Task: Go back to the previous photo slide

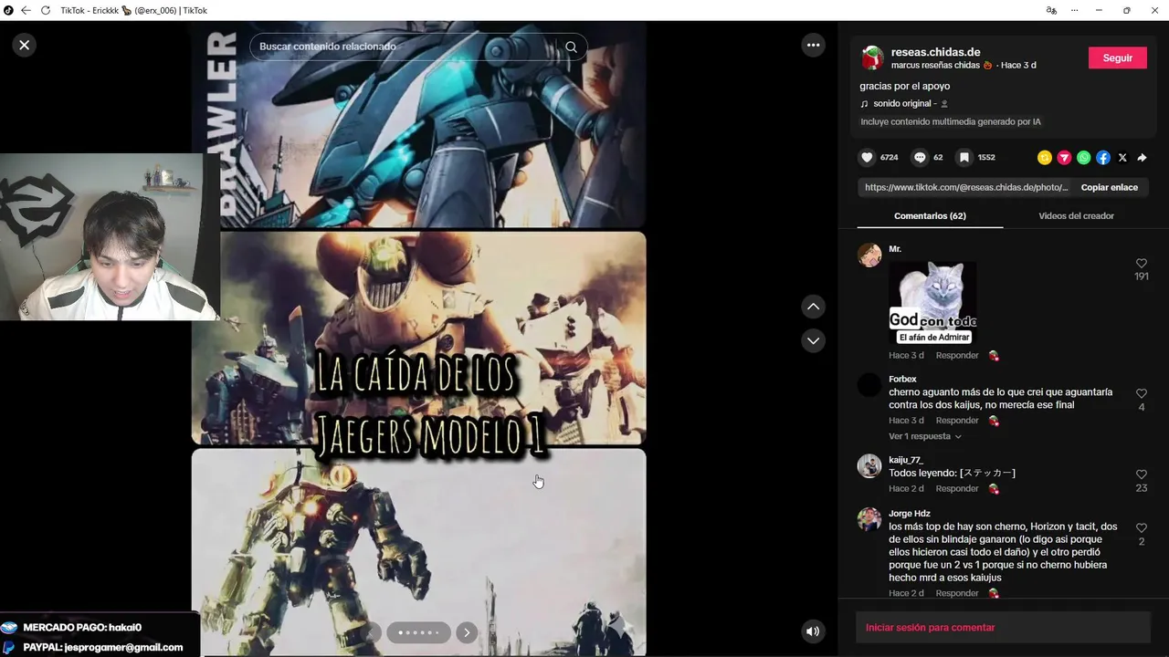Action: tap(371, 632)
